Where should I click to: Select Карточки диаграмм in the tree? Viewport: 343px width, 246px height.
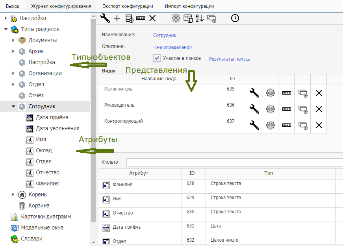(x=46, y=216)
